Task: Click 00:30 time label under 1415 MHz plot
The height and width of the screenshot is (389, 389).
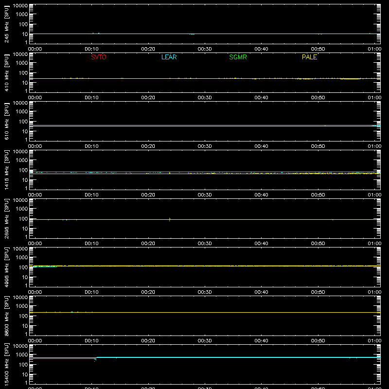Action: tap(205, 195)
